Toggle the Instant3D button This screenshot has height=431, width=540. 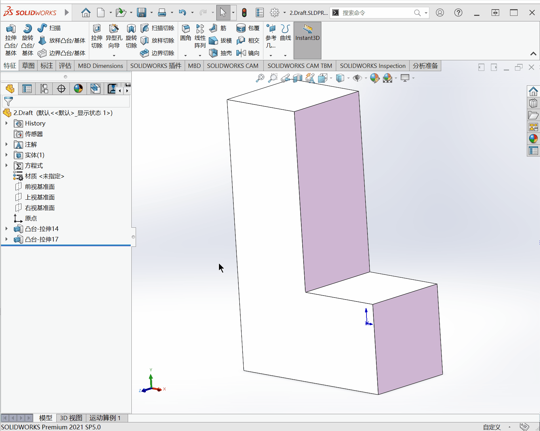[308, 41]
